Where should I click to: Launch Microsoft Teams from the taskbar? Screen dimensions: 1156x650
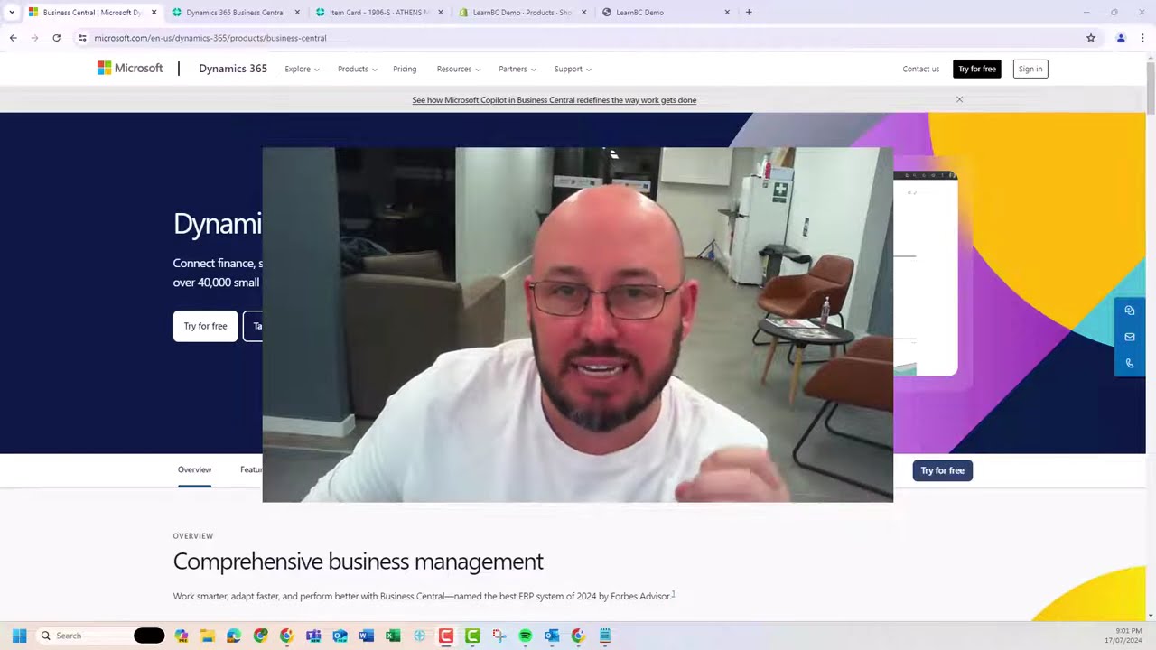pos(313,636)
